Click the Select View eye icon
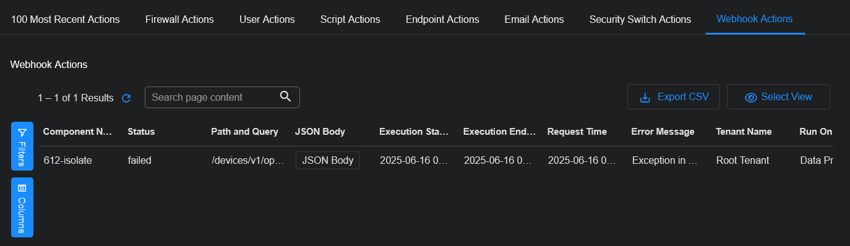 pos(751,98)
